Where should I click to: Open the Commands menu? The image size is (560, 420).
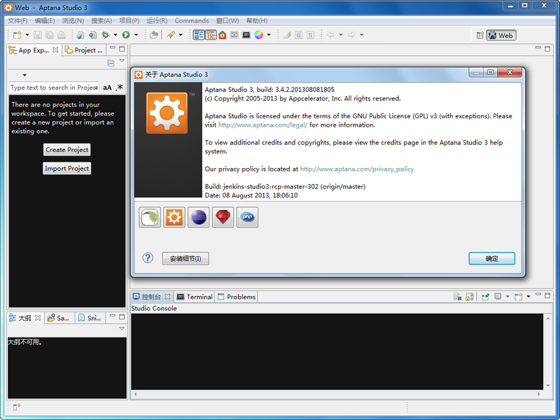(191, 20)
